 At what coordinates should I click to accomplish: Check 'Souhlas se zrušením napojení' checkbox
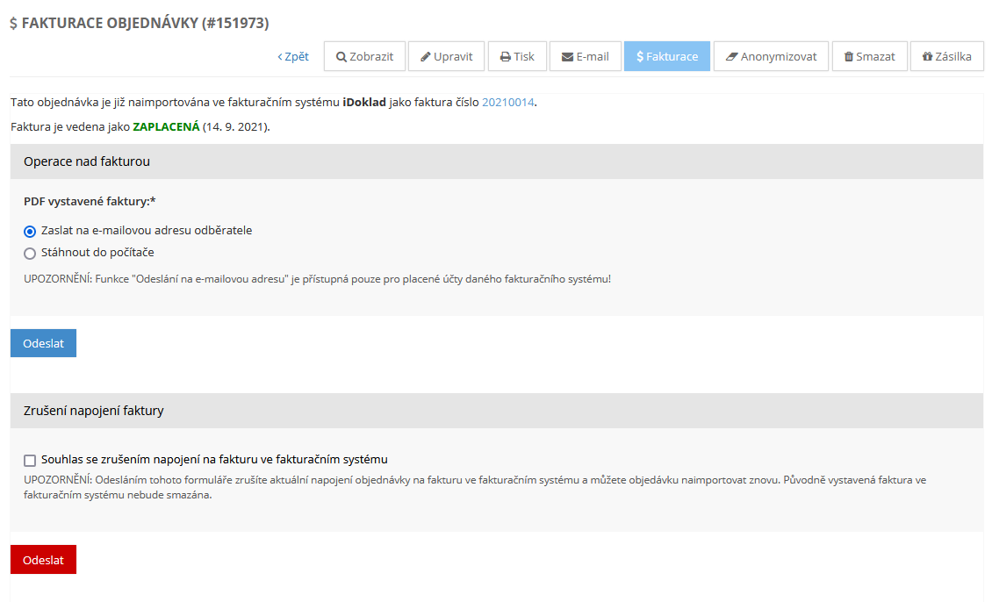pyautogui.click(x=30, y=460)
